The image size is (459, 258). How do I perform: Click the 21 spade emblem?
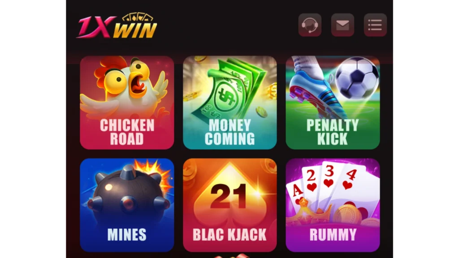pyautogui.click(x=230, y=194)
